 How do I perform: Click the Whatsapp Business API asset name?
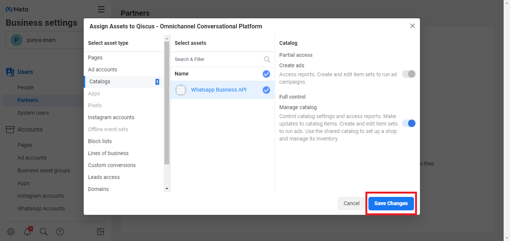pos(219,90)
